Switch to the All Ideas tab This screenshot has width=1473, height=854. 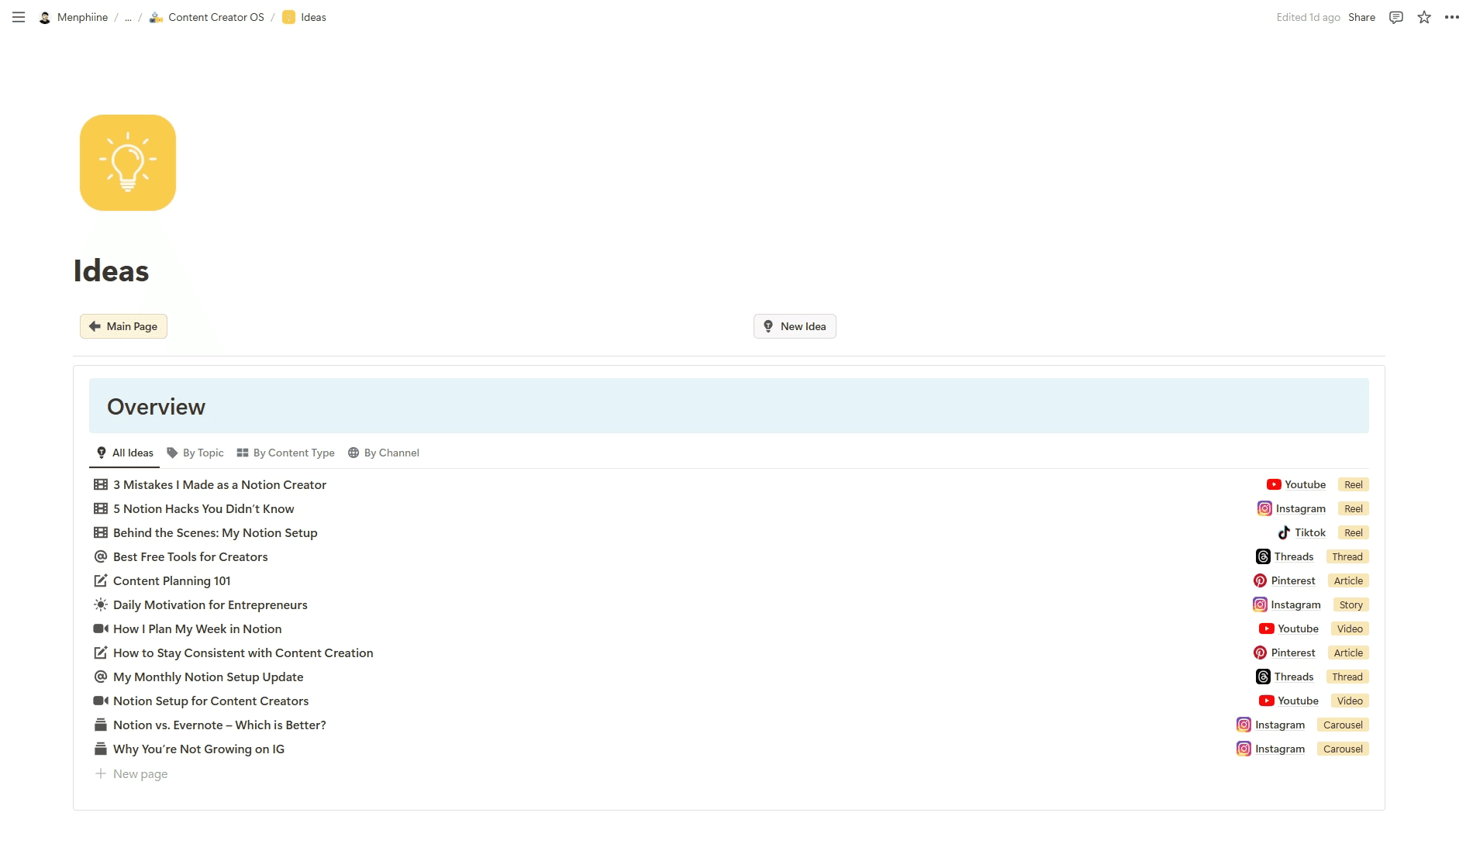point(125,453)
